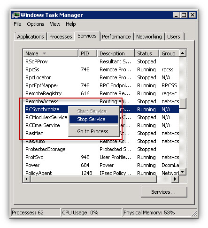Image resolution: width=208 pixels, height=228 pixels.
Task: Select the RemoteAccess service row
Action: pos(101,101)
